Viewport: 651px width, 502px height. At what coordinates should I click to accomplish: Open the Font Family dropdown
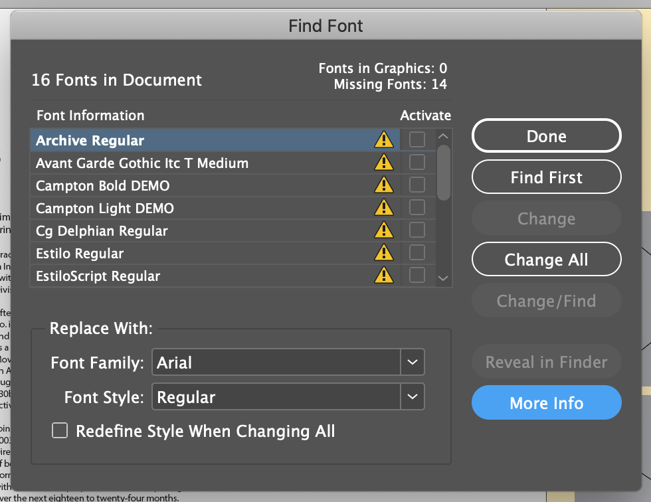point(412,363)
